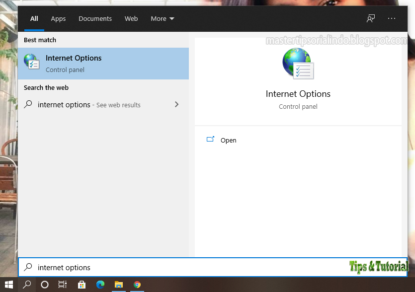Open Task View from the taskbar

tap(63, 285)
